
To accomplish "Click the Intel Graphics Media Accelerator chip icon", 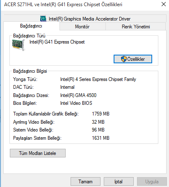I will (x=43, y=18).
